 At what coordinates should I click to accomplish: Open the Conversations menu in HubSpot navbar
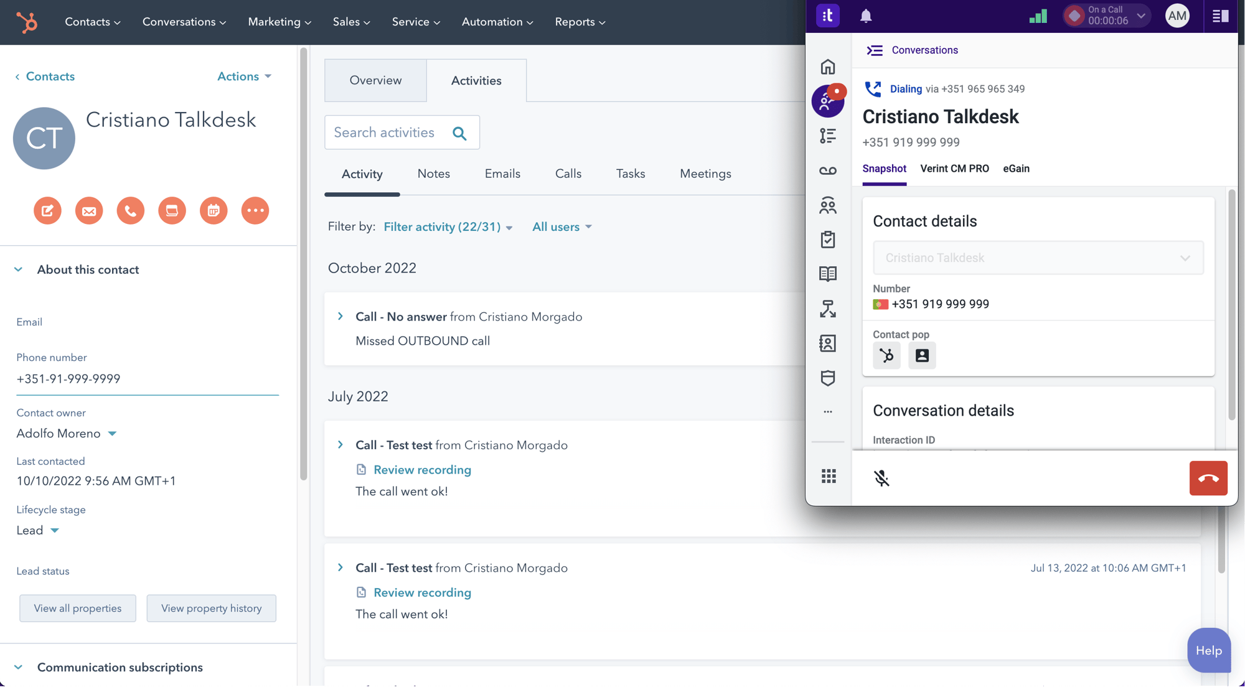tap(184, 22)
